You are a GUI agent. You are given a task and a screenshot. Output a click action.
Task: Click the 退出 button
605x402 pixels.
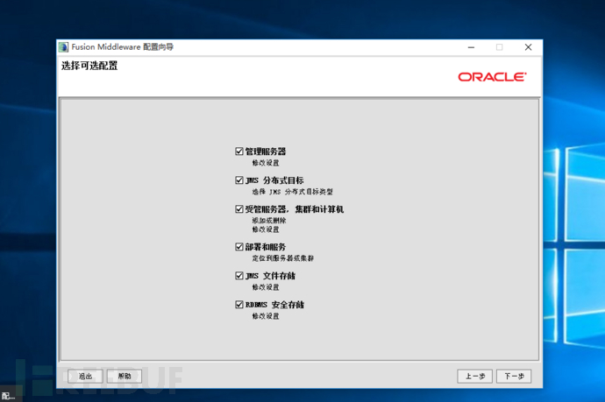pos(85,377)
